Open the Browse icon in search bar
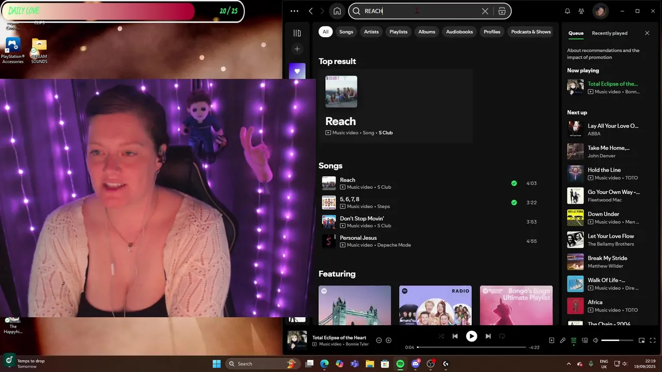This screenshot has width=662, height=372. coord(502,11)
